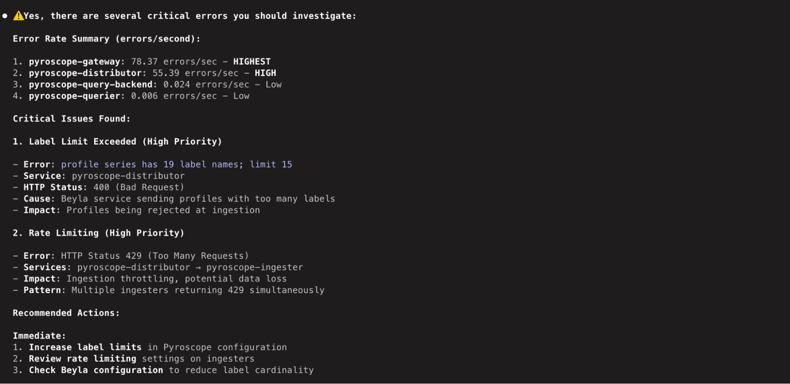Click the Increase label limits action
Screen dimensions: 790x384
(85, 347)
